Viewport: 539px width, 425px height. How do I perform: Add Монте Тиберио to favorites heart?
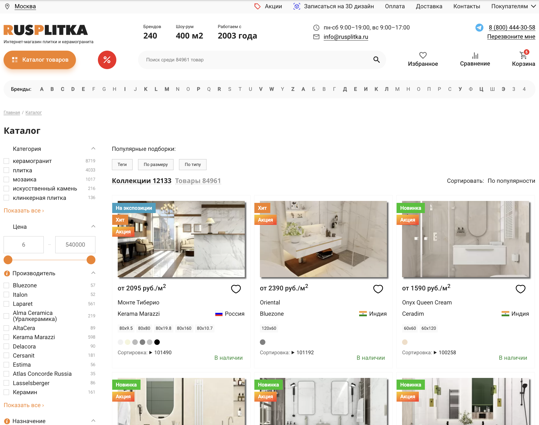point(236,289)
